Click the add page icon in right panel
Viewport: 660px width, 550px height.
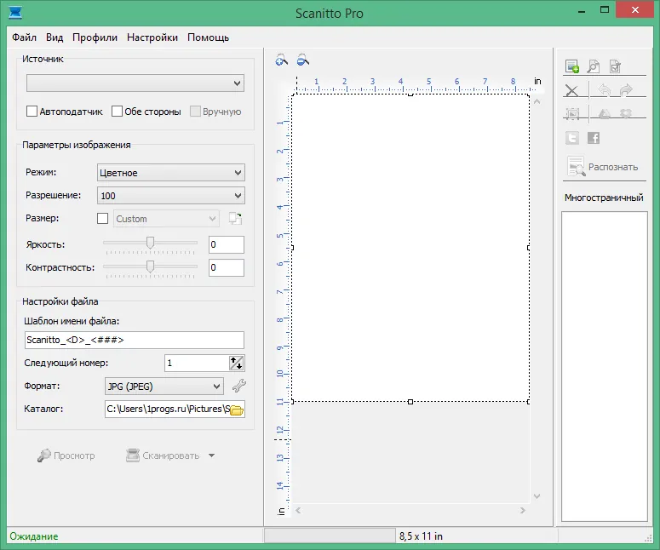tap(572, 66)
